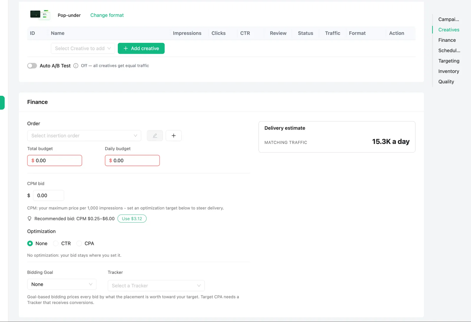The width and height of the screenshot is (471, 322).
Task: Click the ID column header
Action: coord(32,33)
